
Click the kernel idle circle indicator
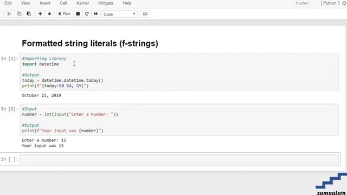pos(344,3)
